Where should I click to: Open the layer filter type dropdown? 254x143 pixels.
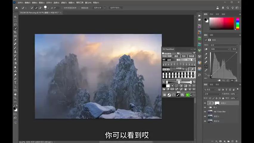[x=210, y=90]
